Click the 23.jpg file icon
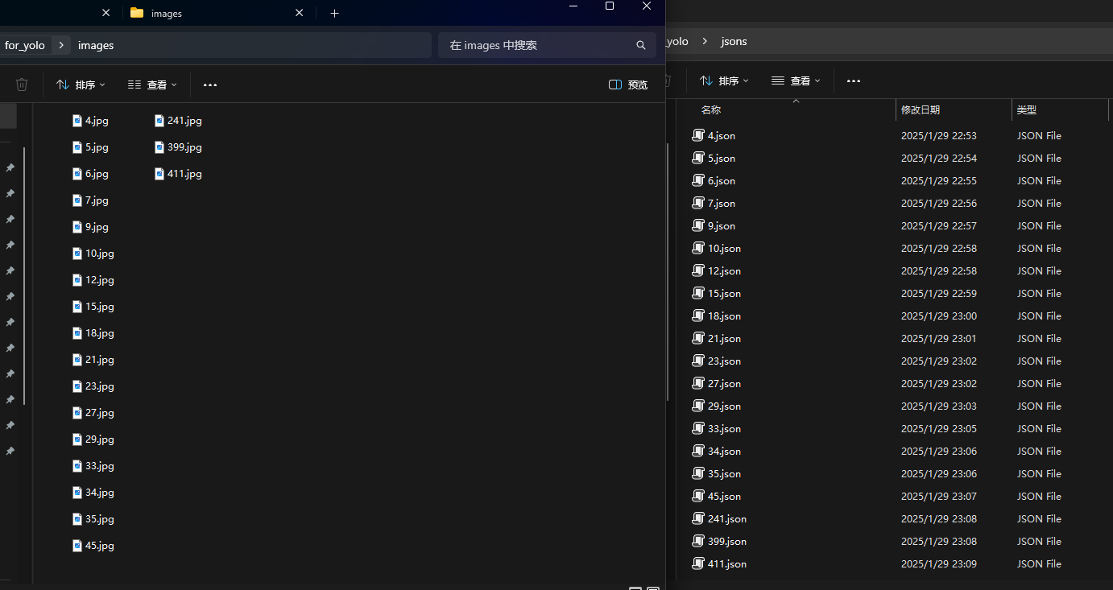 (77, 386)
